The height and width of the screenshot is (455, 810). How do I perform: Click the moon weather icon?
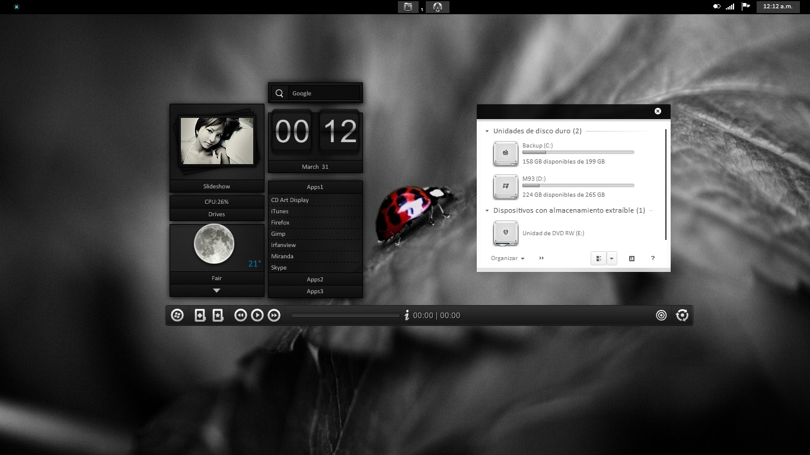click(214, 244)
